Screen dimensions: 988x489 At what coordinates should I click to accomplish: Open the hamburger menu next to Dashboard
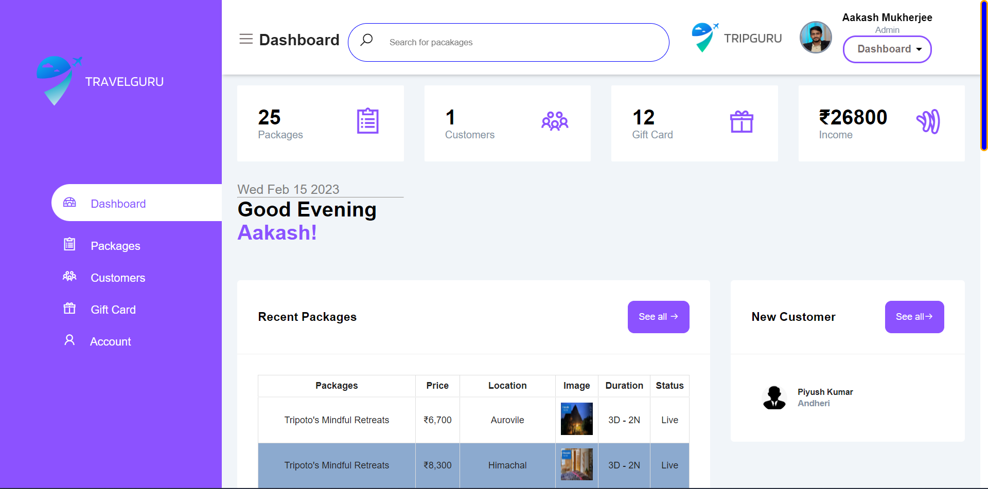[246, 39]
